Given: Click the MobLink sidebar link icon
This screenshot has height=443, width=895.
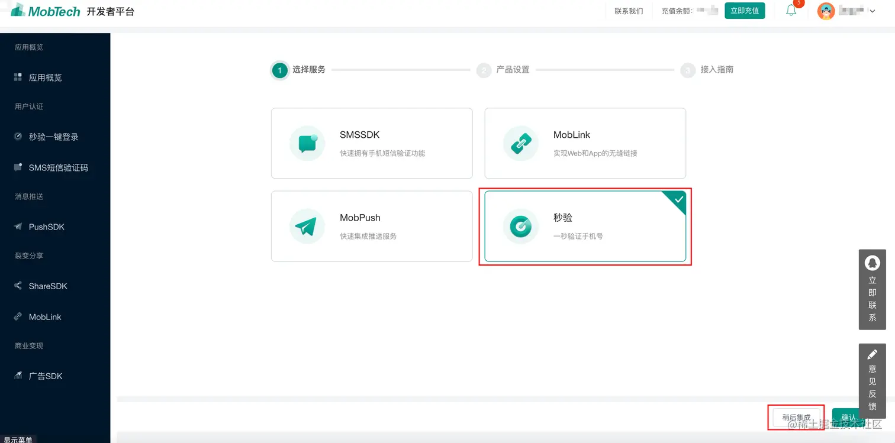Looking at the screenshot, I should coord(18,316).
